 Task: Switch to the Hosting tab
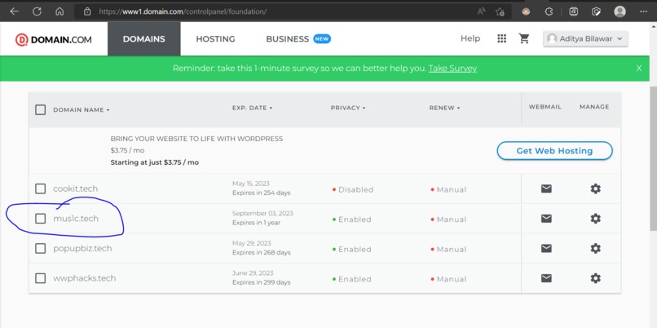click(x=215, y=39)
